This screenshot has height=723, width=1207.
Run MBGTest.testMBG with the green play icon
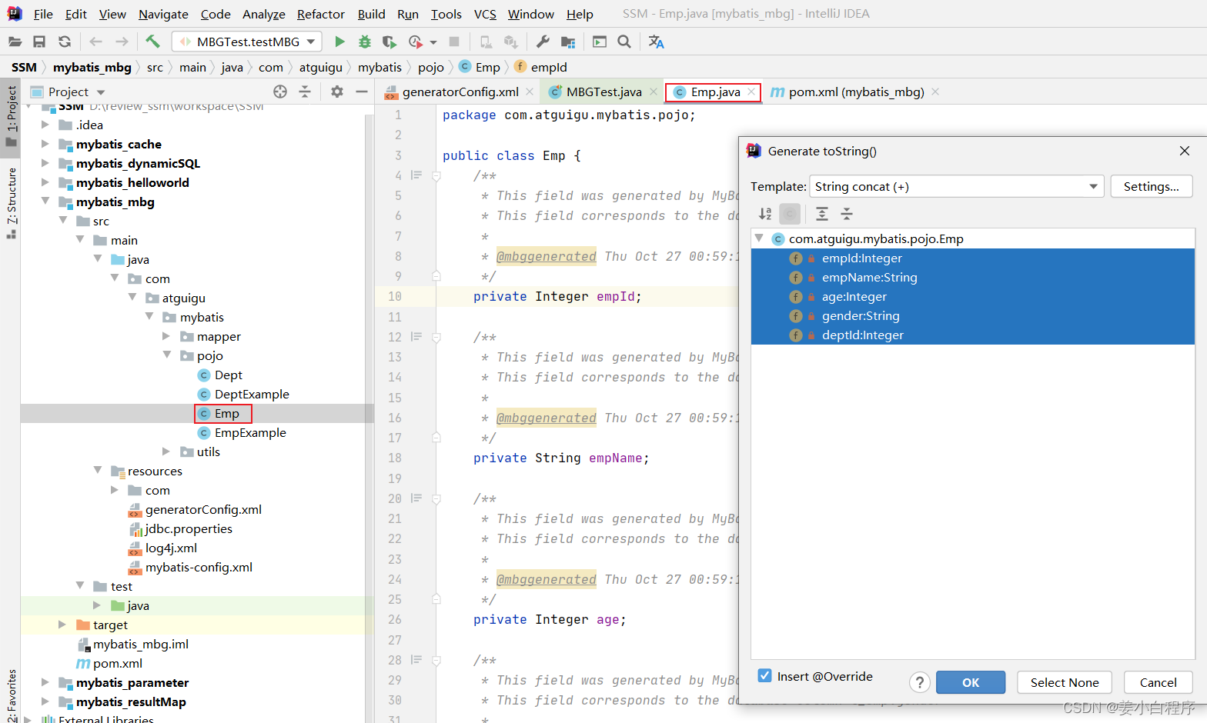339,42
